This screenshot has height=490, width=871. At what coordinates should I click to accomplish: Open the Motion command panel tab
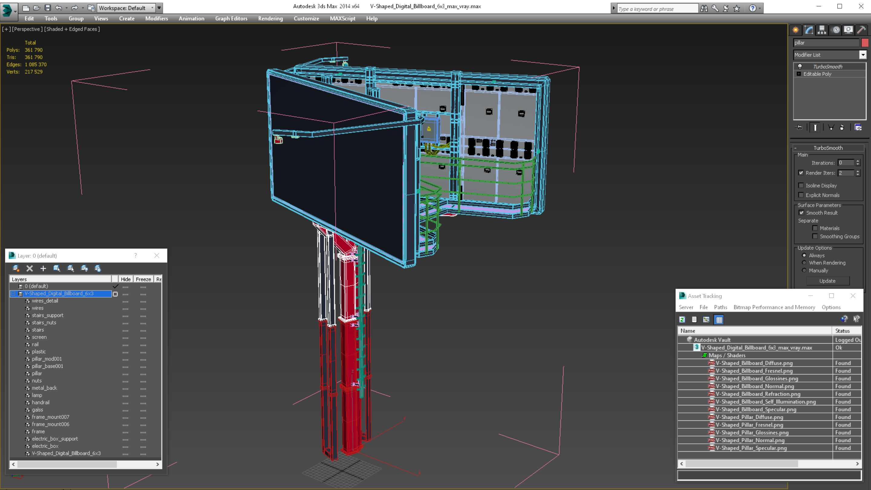(x=836, y=30)
